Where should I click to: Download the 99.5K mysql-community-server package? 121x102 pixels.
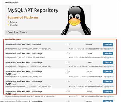(108, 81)
